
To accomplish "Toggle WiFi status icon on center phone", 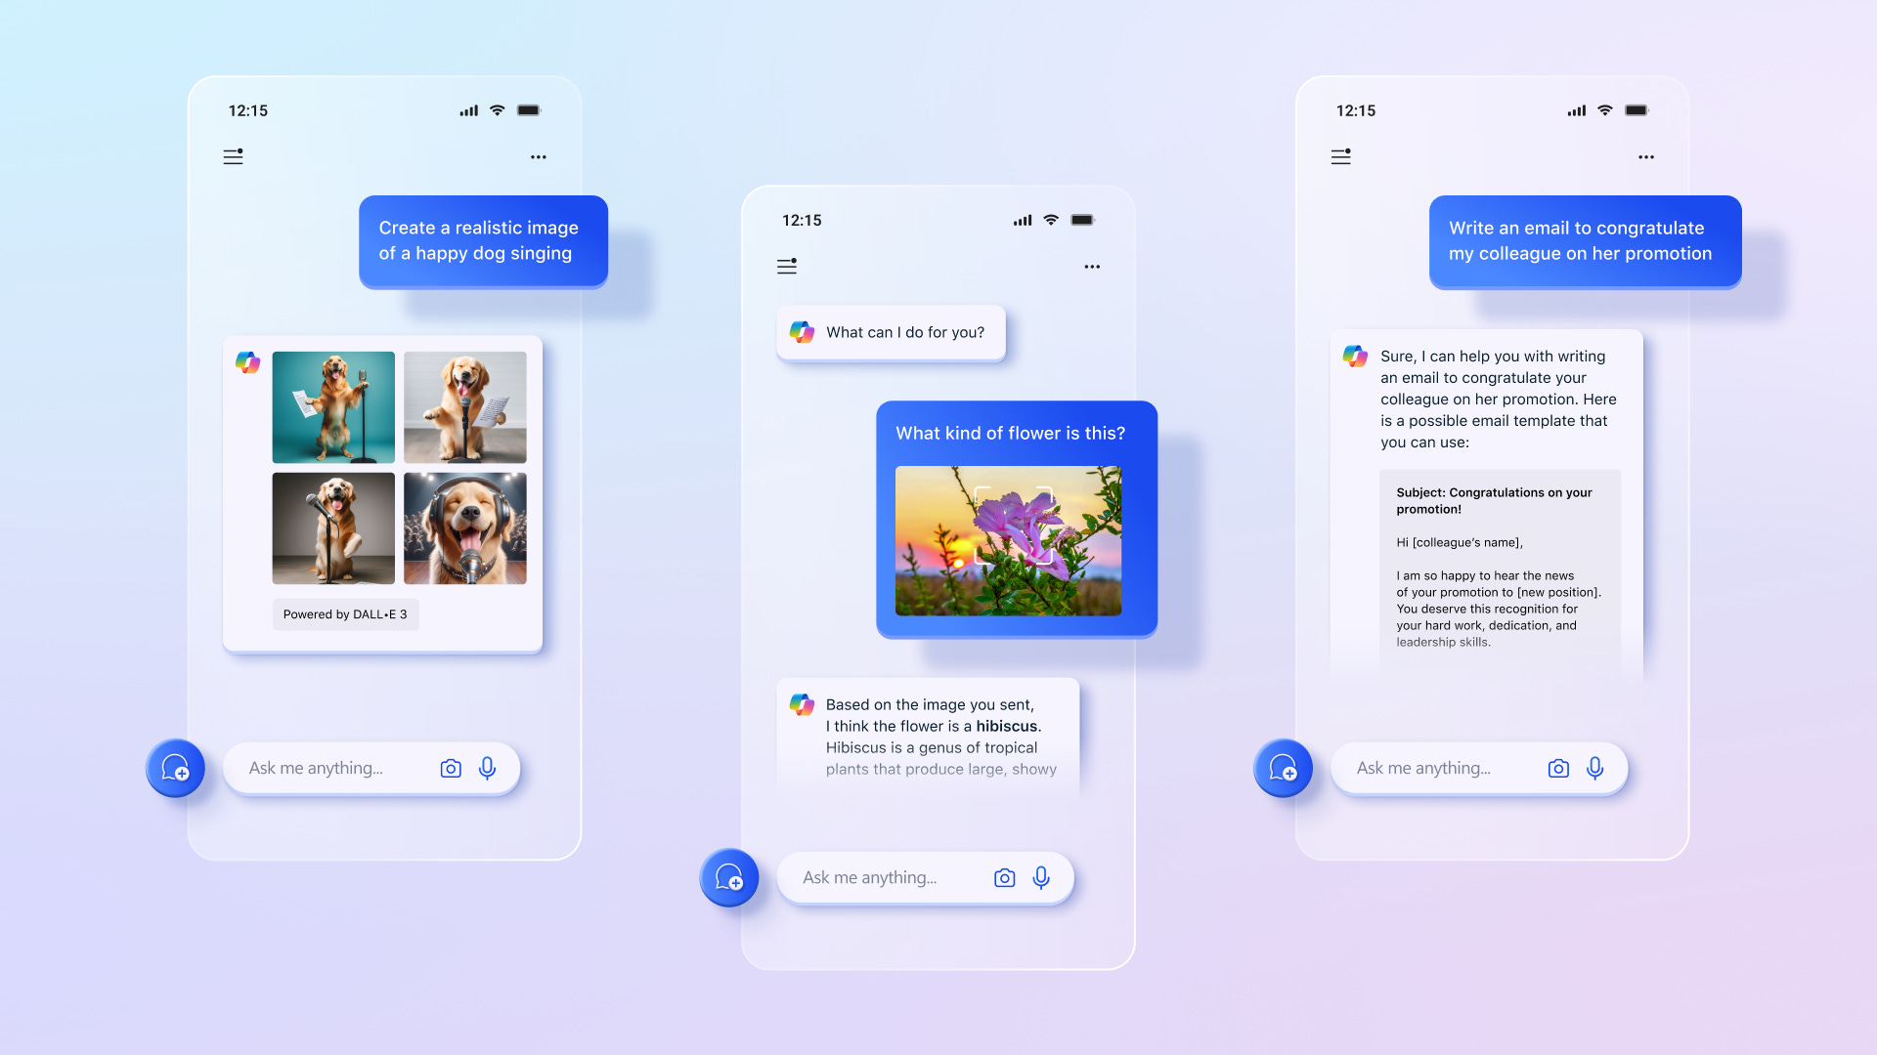I will click(1051, 219).
